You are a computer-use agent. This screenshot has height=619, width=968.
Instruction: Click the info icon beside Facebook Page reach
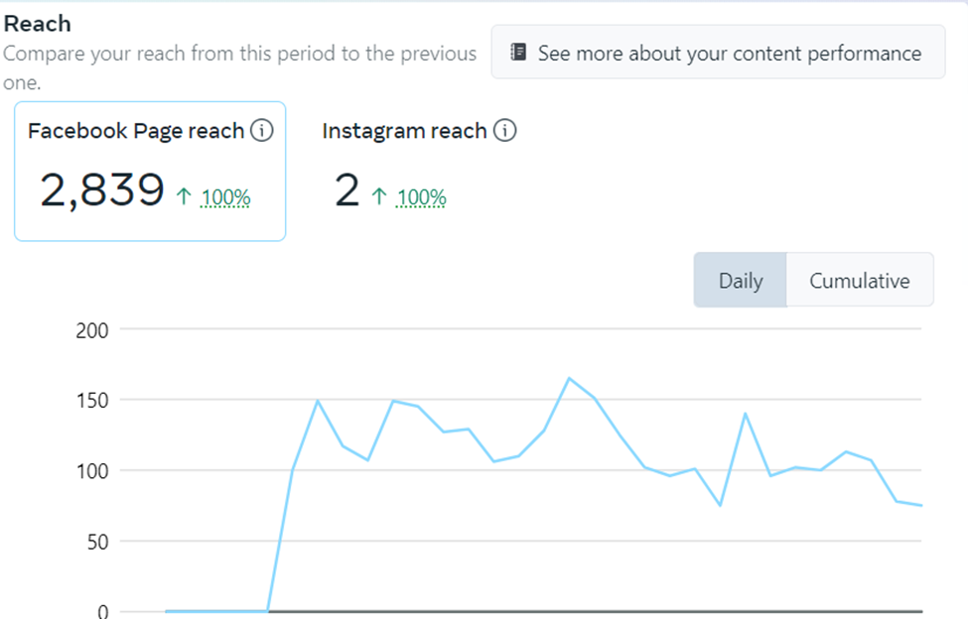tap(261, 131)
